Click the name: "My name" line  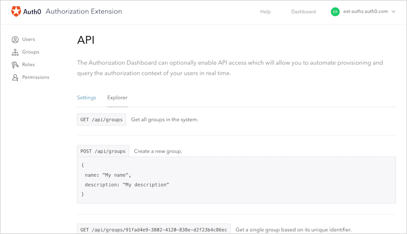pyautogui.click(x=108, y=175)
